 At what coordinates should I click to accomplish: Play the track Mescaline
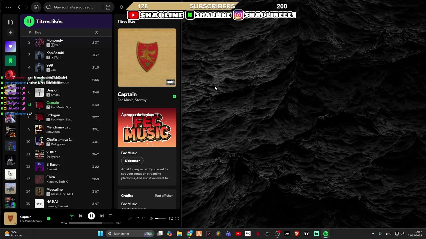67,191
